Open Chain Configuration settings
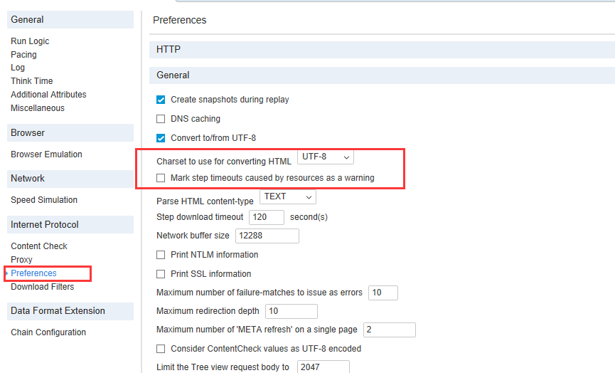 point(48,332)
